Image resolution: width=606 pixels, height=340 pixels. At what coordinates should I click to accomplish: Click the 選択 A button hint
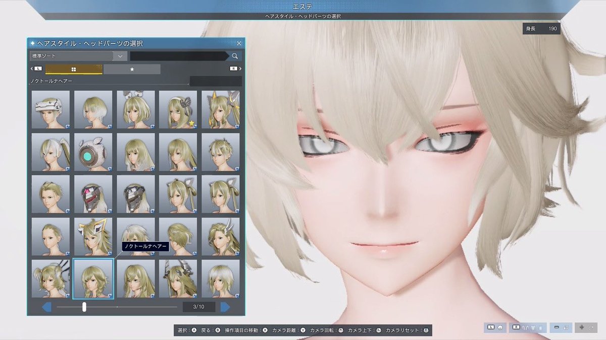(187, 330)
